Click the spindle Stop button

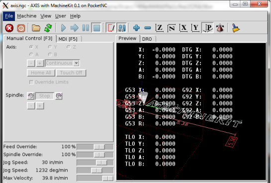click(44, 96)
